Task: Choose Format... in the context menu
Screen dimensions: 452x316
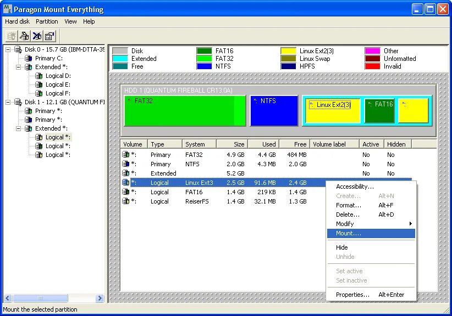Action: [371, 205]
